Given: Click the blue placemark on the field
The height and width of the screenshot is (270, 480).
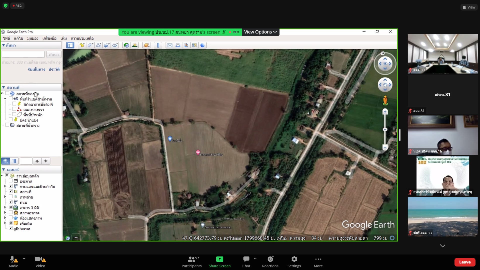Looking at the screenshot, I should coord(170,139).
